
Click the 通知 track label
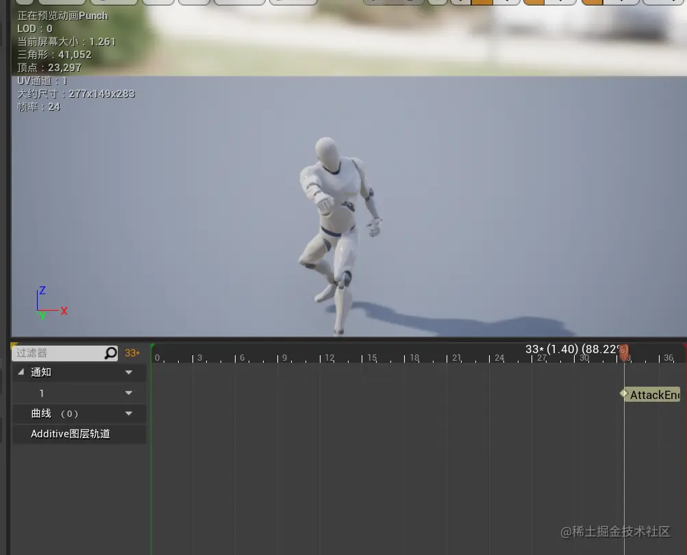click(x=41, y=372)
